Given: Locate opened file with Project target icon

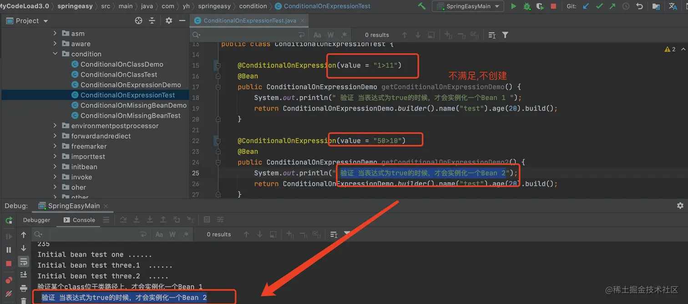Looking at the screenshot, I should tap(139, 20).
